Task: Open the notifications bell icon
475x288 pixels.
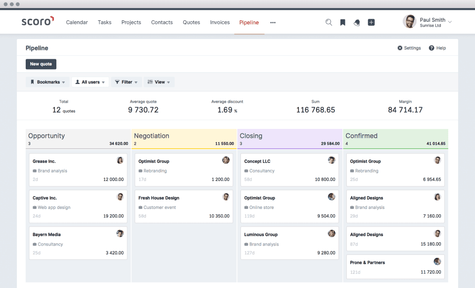Action: 357,22
